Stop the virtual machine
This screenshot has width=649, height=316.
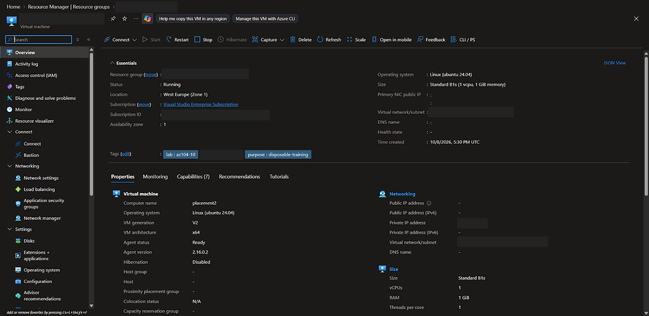[203, 40]
